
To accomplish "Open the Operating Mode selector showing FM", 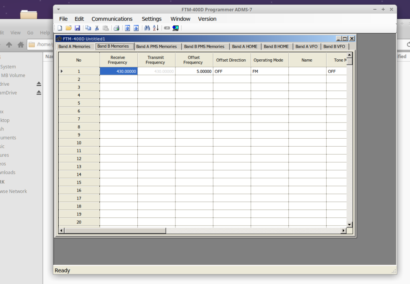I will [268, 71].
